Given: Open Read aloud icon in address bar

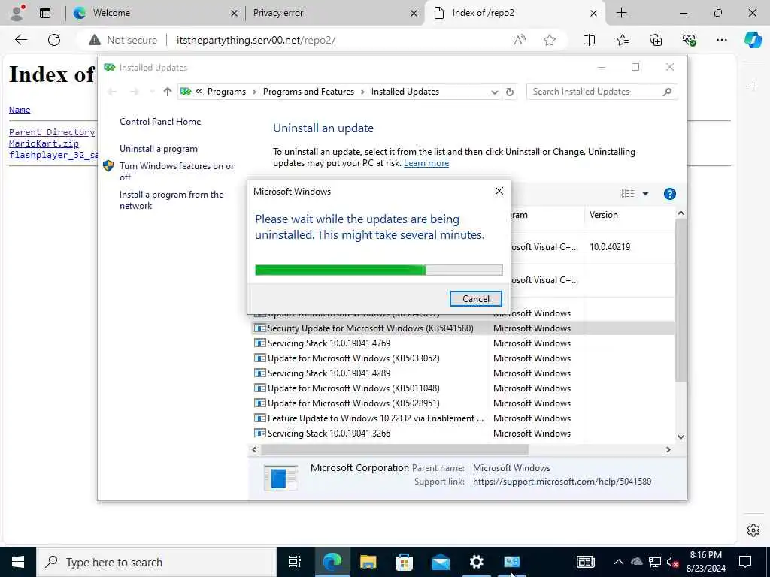Looking at the screenshot, I should 520,40.
